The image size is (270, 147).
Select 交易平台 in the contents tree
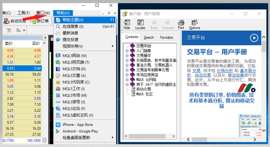[x=144, y=46]
